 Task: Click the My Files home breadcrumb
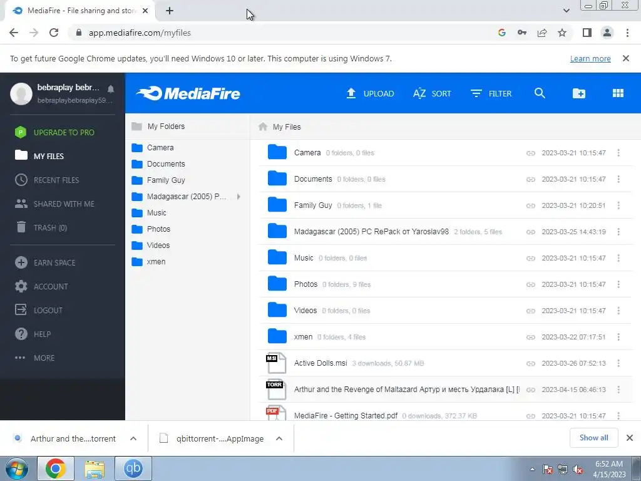pos(280,127)
